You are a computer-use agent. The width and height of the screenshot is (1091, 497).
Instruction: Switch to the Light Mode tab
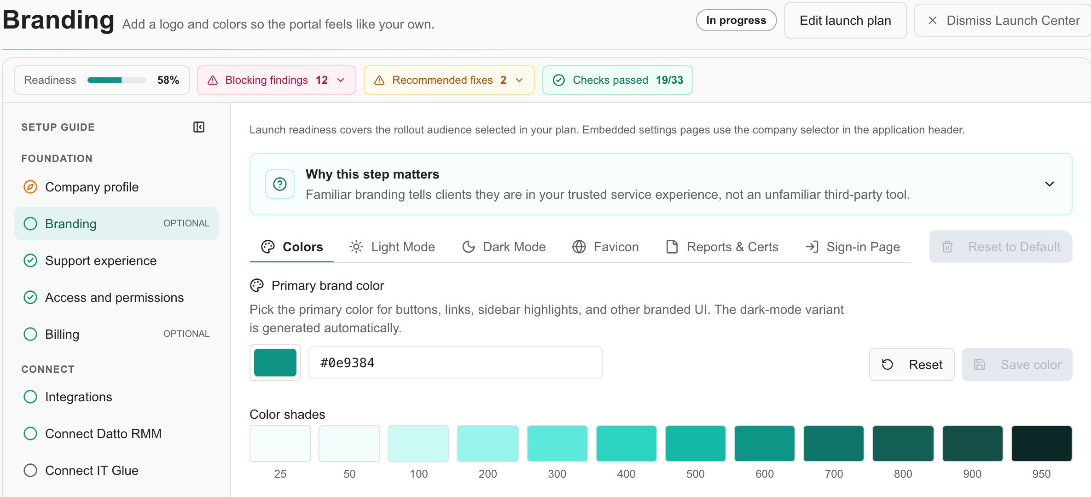pos(392,247)
